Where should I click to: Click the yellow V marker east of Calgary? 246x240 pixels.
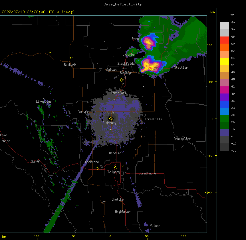click(122, 166)
